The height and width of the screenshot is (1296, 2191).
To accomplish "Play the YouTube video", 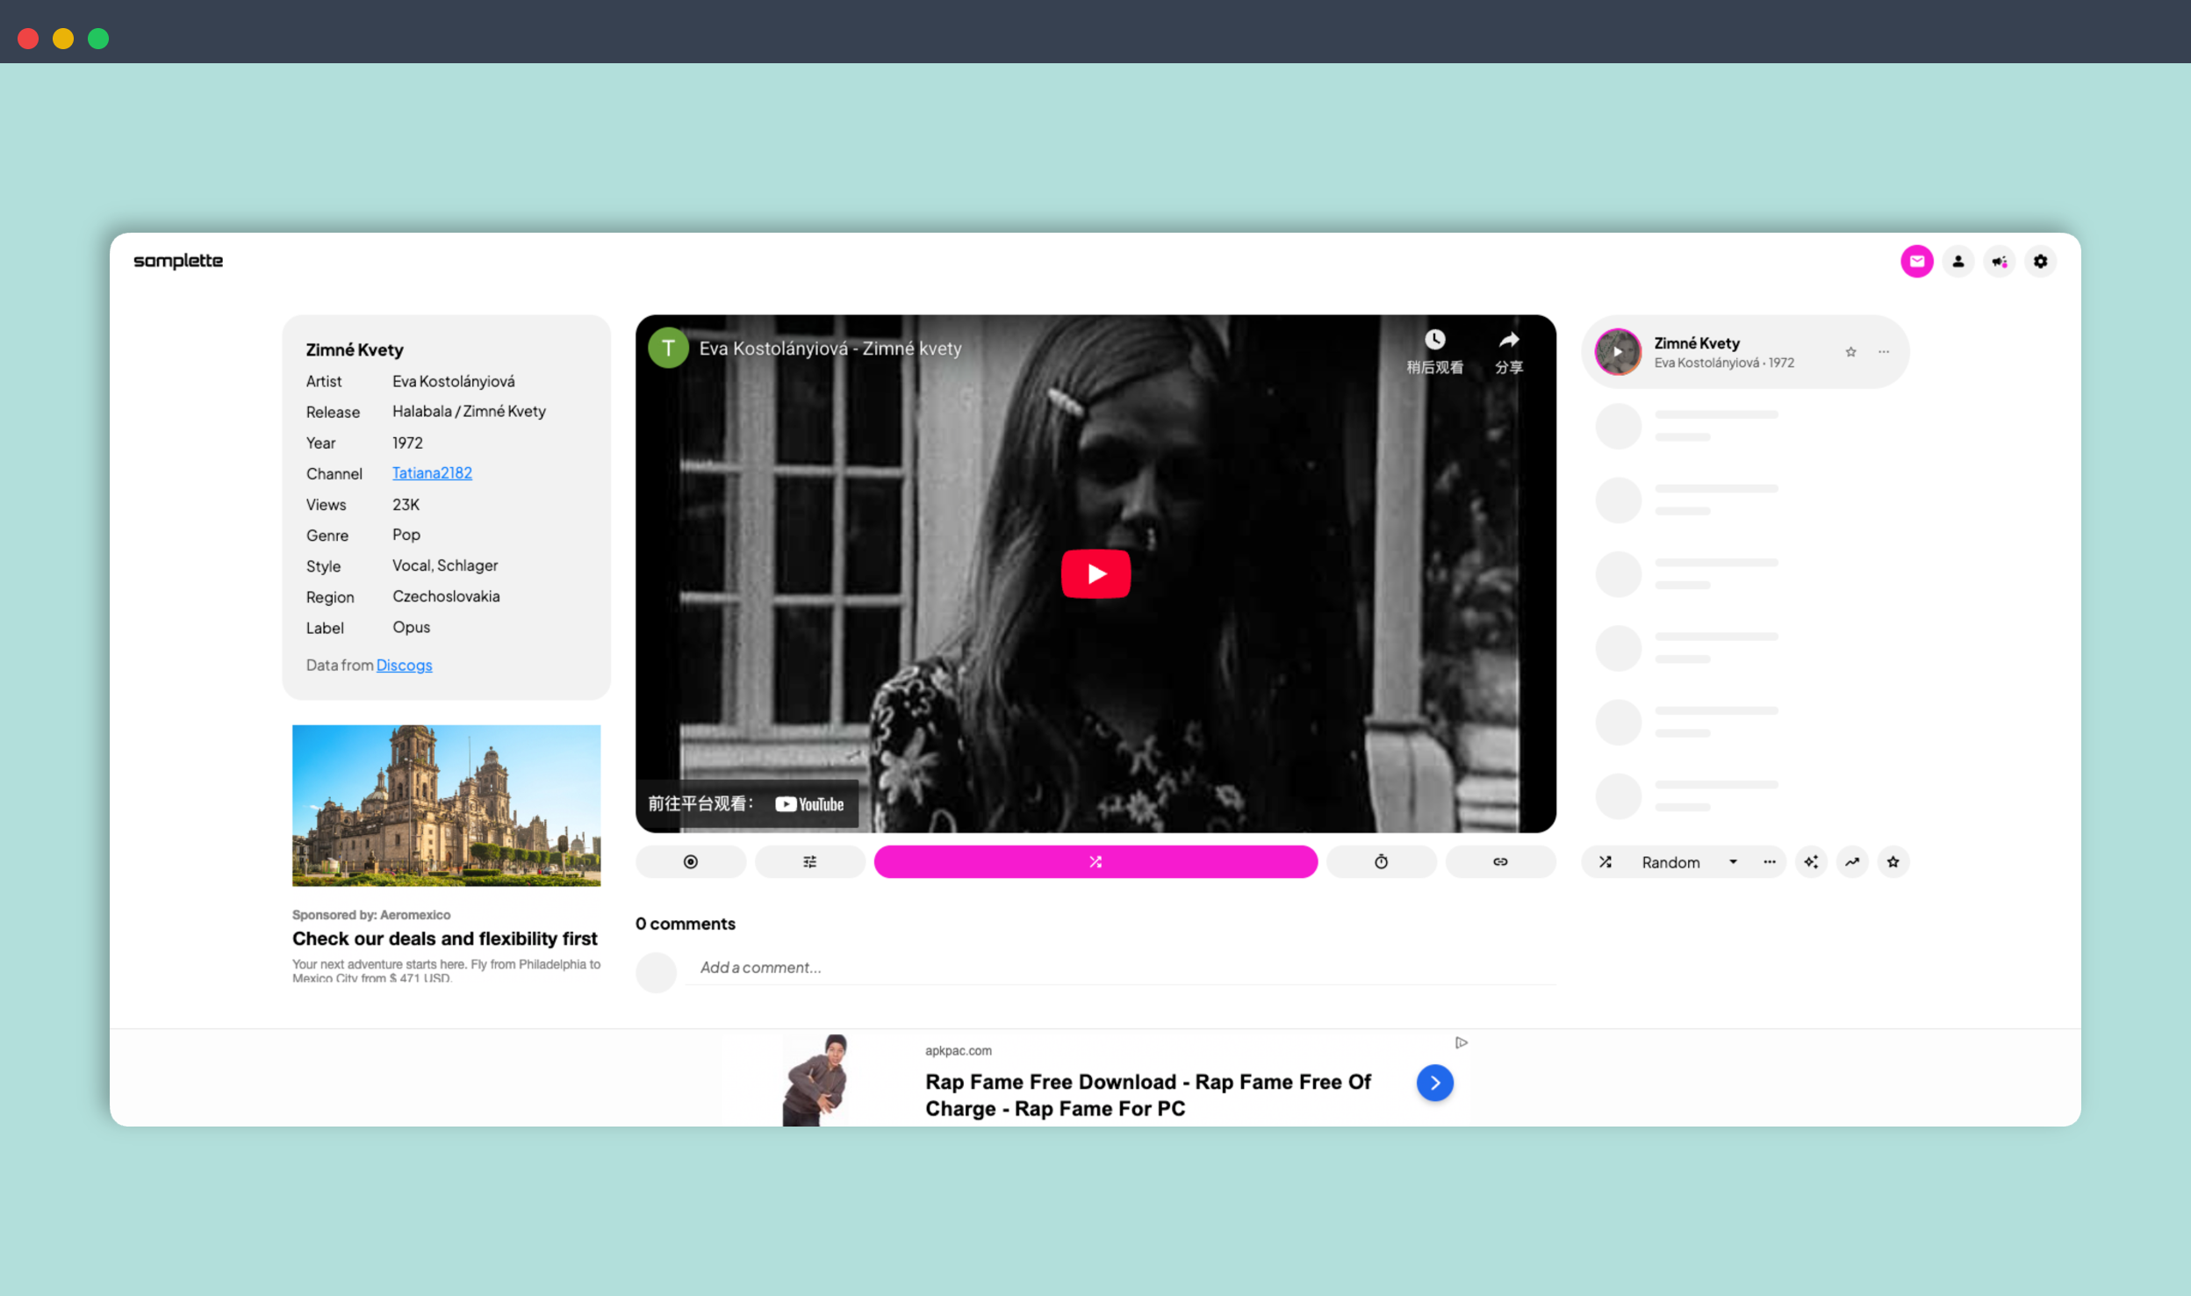I will [x=1095, y=573].
